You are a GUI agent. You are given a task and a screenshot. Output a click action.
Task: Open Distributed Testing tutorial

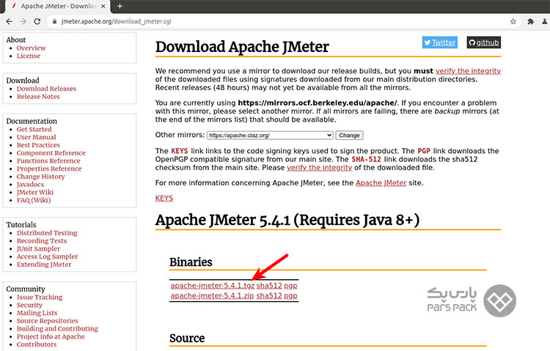pyautogui.click(x=47, y=233)
